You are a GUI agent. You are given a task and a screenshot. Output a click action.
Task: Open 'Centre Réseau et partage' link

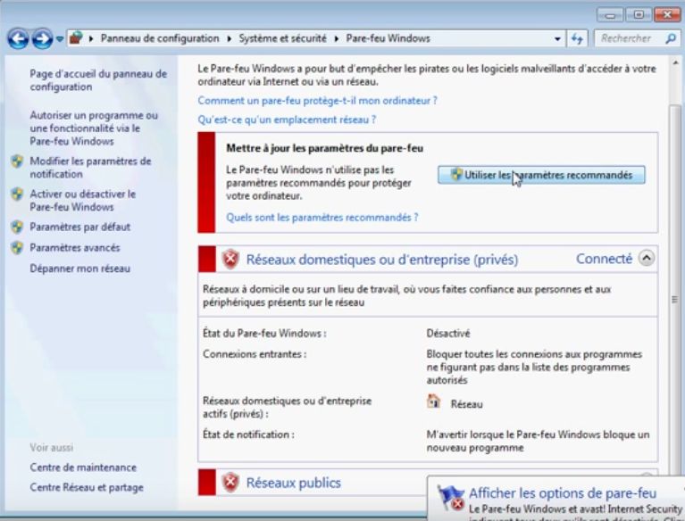[x=87, y=487]
